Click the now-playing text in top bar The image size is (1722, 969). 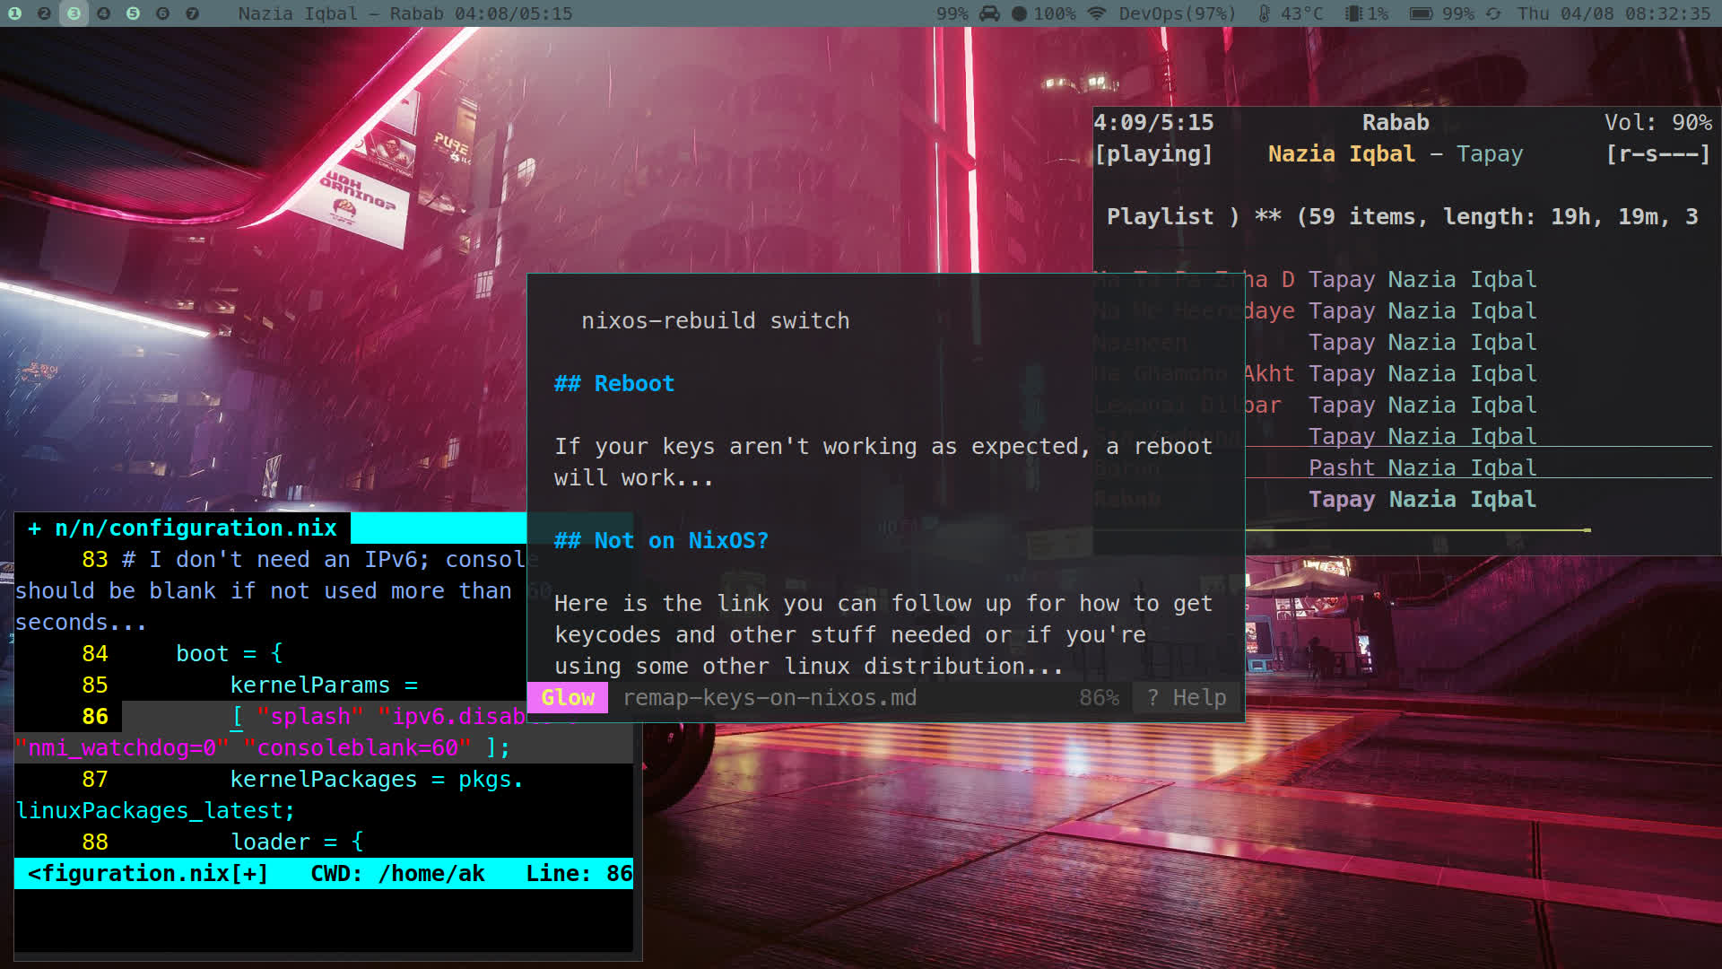(404, 13)
